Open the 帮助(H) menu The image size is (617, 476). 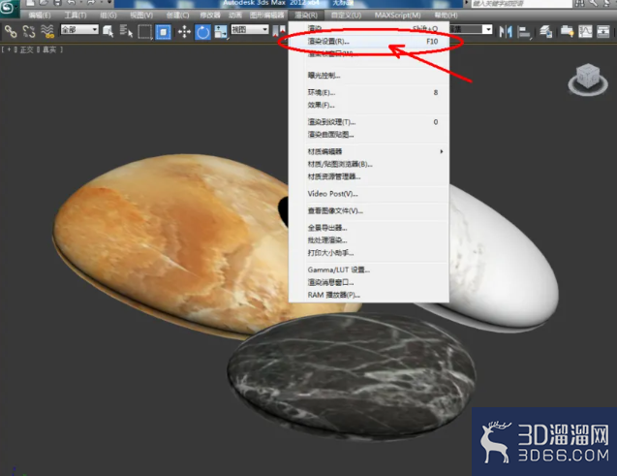(x=446, y=16)
